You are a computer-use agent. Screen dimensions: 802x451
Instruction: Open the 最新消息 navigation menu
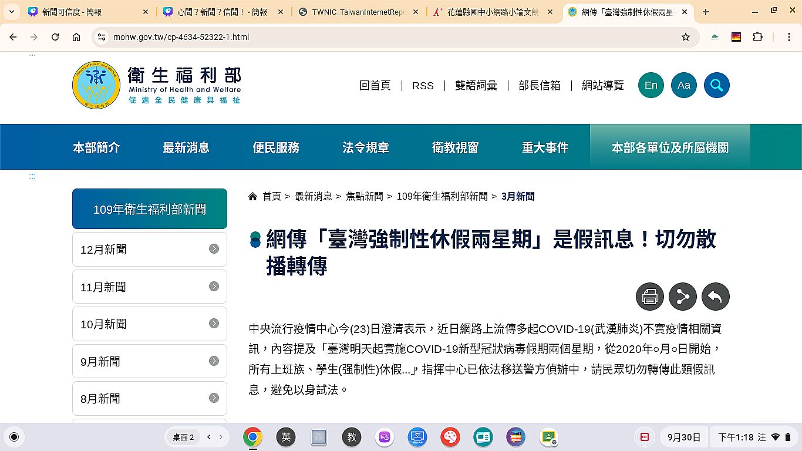186,148
